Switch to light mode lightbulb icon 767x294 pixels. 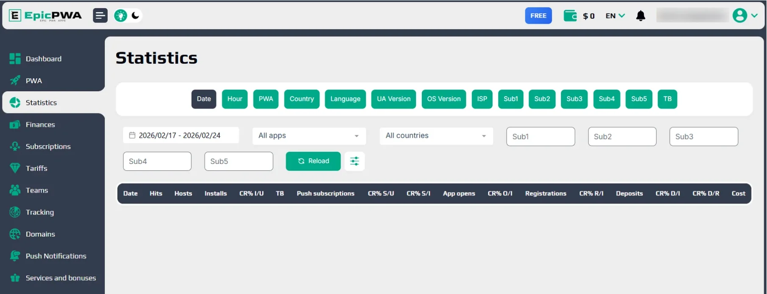click(121, 16)
